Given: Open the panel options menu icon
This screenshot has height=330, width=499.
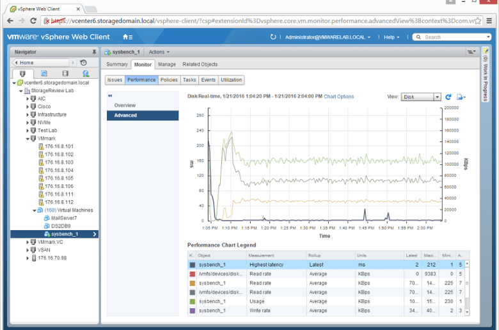Looking at the screenshot, I should pos(471,52).
